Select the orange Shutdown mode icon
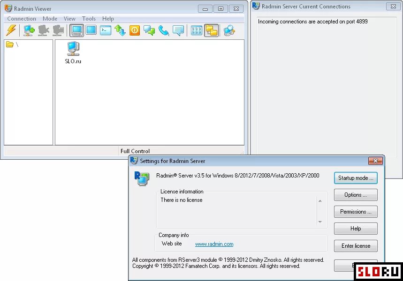 tap(135, 30)
